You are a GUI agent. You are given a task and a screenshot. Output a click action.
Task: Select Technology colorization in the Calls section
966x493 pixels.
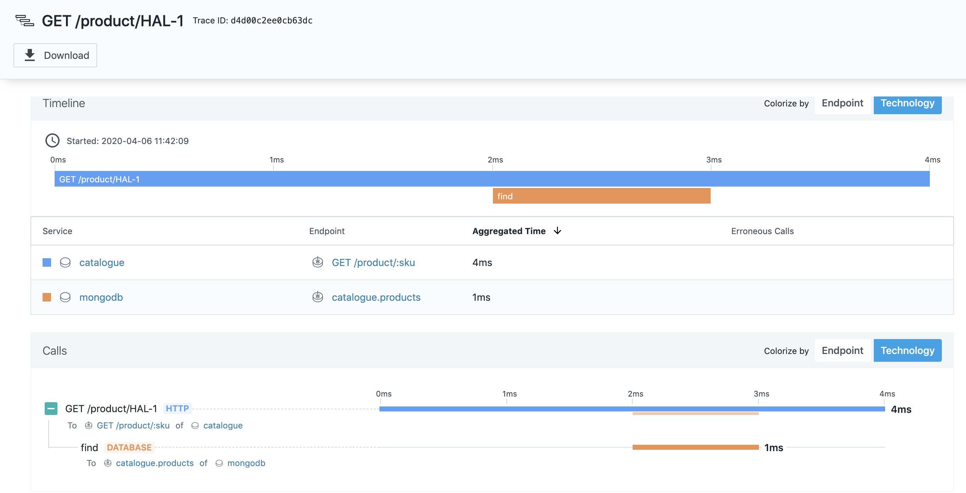coord(907,350)
